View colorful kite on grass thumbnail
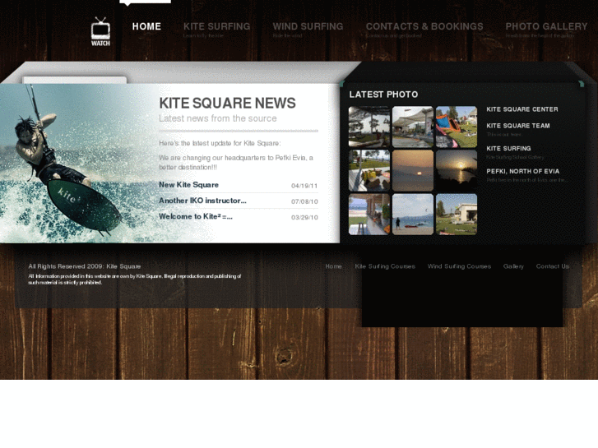The height and width of the screenshot is (448, 598). [x=457, y=127]
